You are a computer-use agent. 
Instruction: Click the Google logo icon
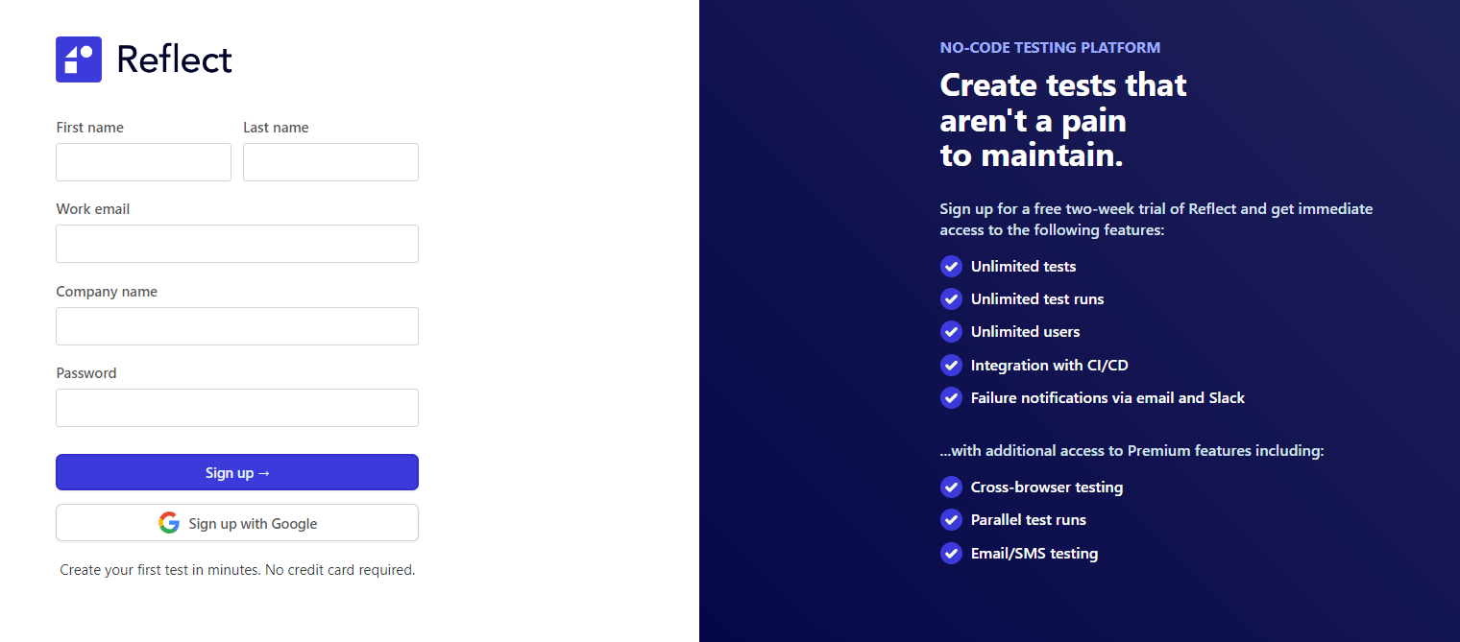point(169,523)
